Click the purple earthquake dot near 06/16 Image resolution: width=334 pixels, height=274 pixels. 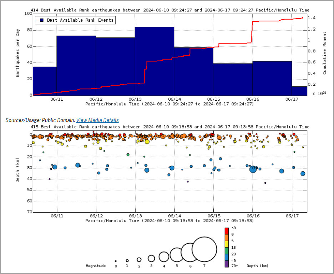pyautogui.click(x=265, y=183)
